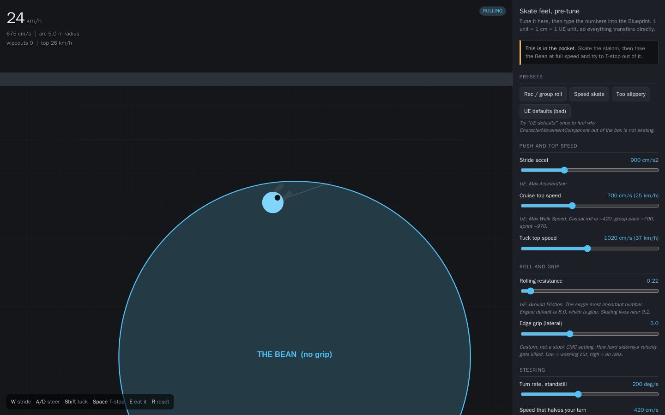This screenshot has width=665, height=415.
Task: Click the 700 cm/s (25 km/h) value
Action: coord(633,196)
